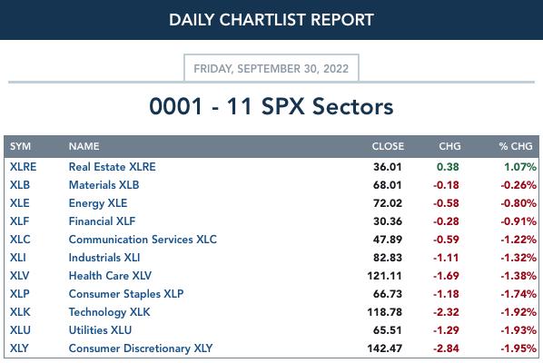543x363 pixels.
Task: Click the NAME column header
Action: [84, 146]
